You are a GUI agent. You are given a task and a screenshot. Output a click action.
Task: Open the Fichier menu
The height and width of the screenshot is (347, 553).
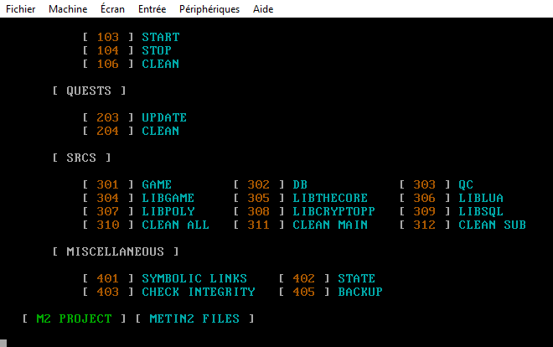(x=20, y=9)
